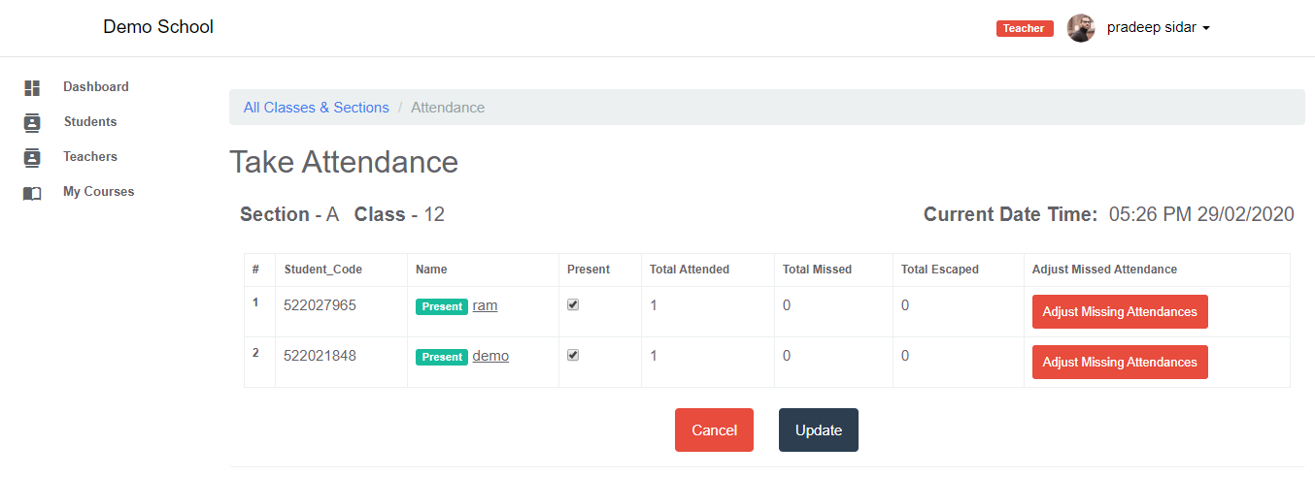The width and height of the screenshot is (1315, 477).
Task: Go to the Students menu item
Action: 89,122
